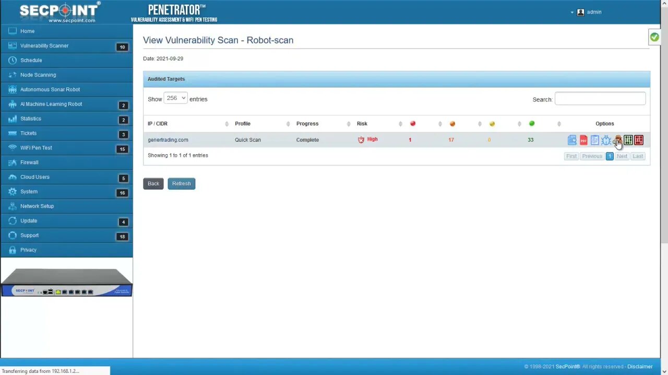Image resolution: width=668 pixels, height=375 pixels.
Task: Click the 33 green findings count
Action: click(530, 140)
